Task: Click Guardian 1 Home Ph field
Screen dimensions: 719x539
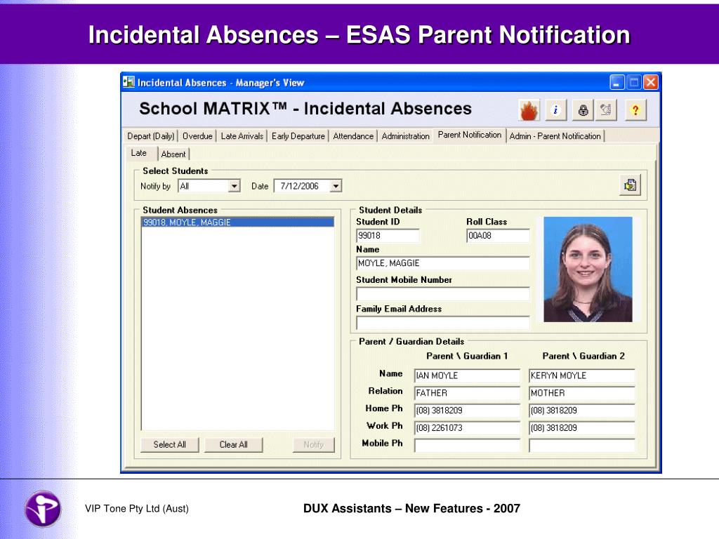Action: click(467, 411)
